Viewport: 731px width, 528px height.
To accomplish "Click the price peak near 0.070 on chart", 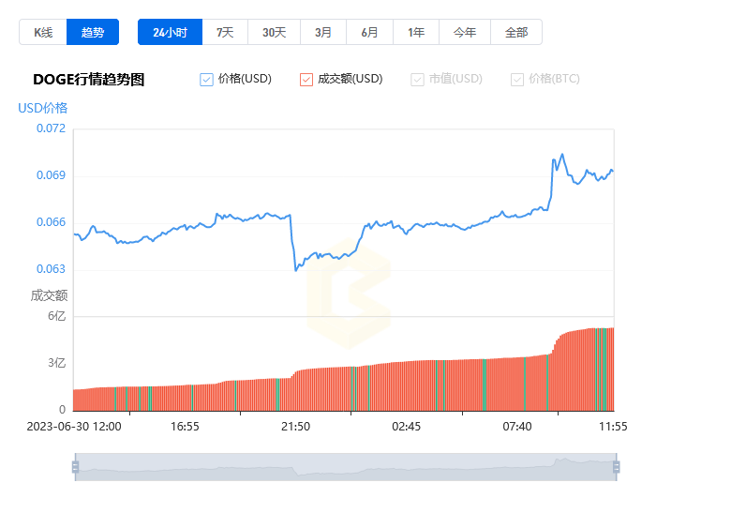I will click(561, 155).
